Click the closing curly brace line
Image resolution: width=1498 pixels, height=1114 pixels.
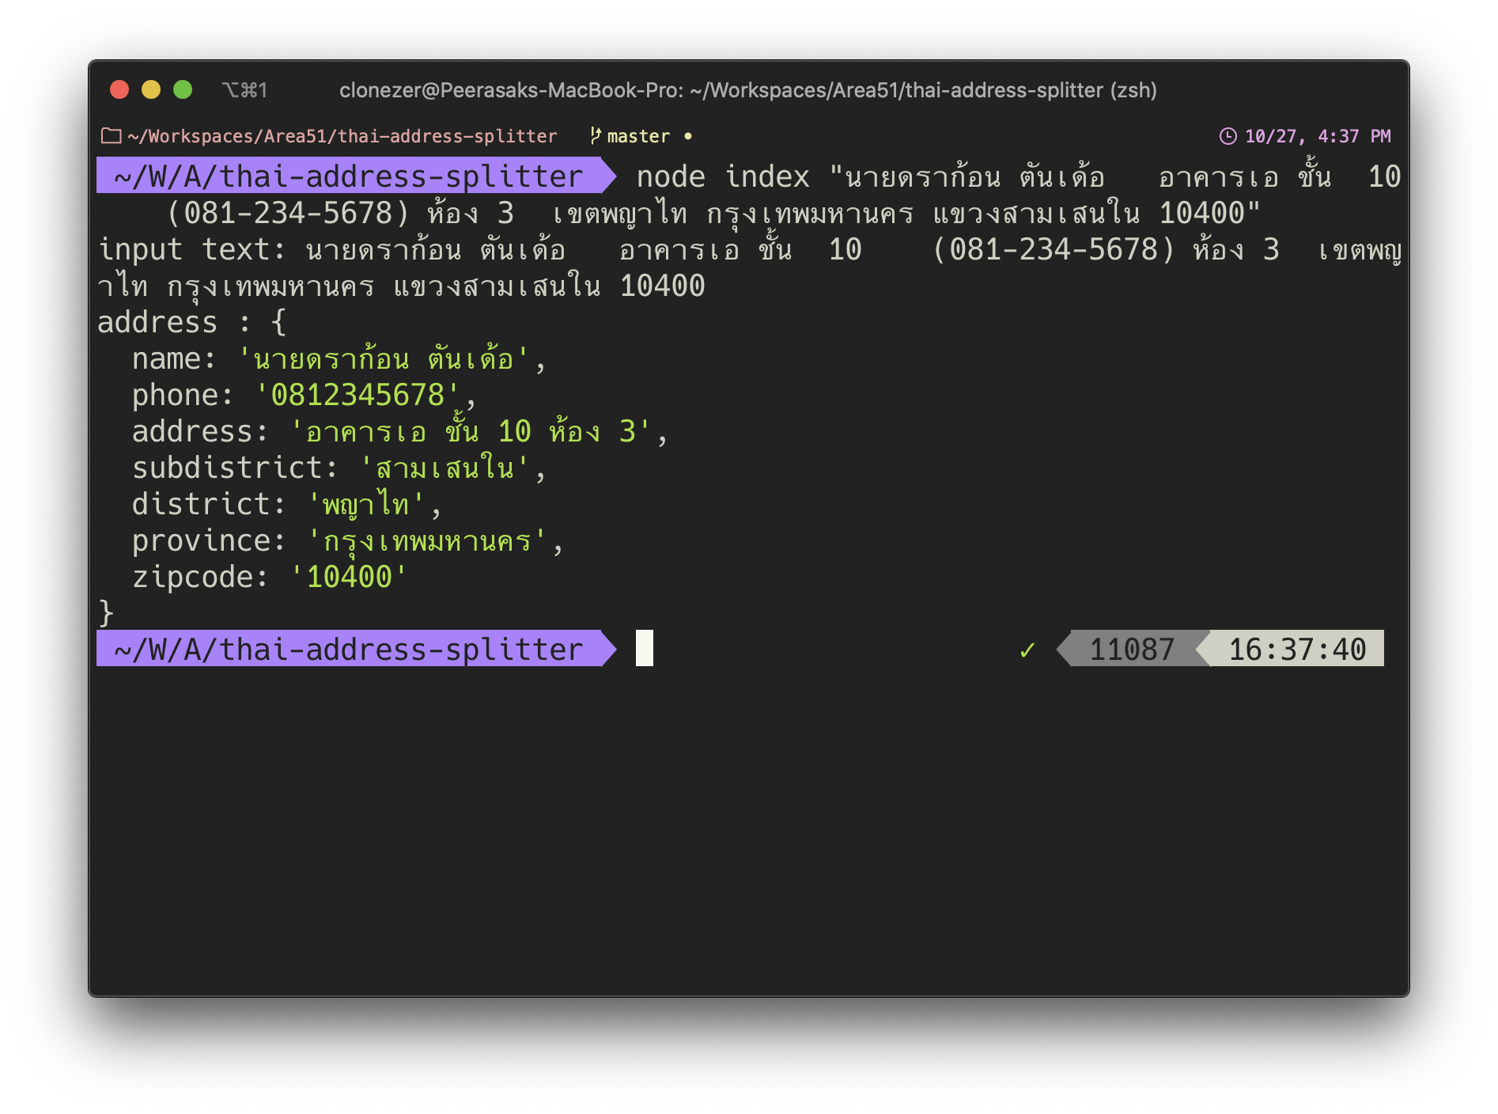point(106,613)
